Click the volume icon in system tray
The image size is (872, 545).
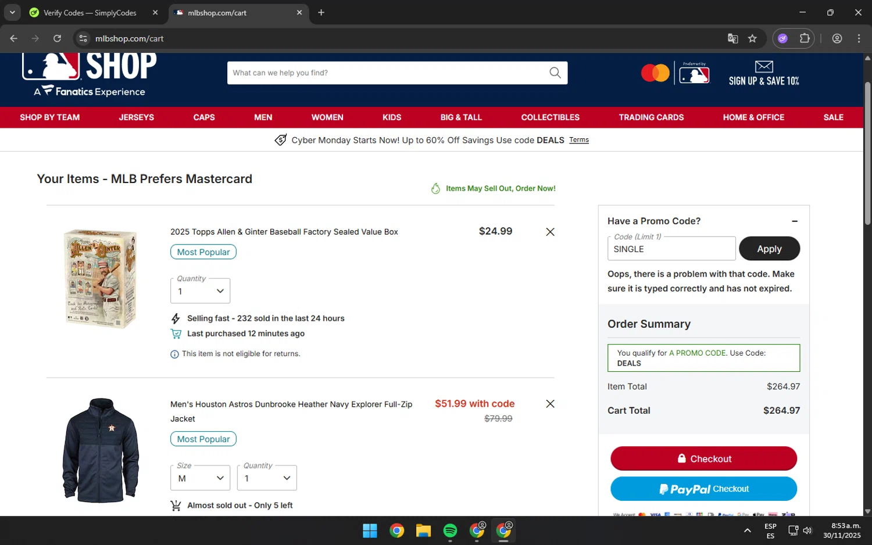coord(807,530)
